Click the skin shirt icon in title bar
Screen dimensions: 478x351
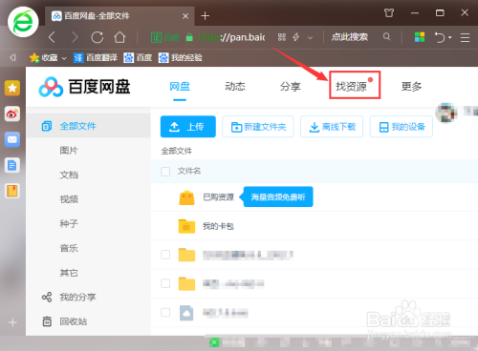tap(389, 13)
